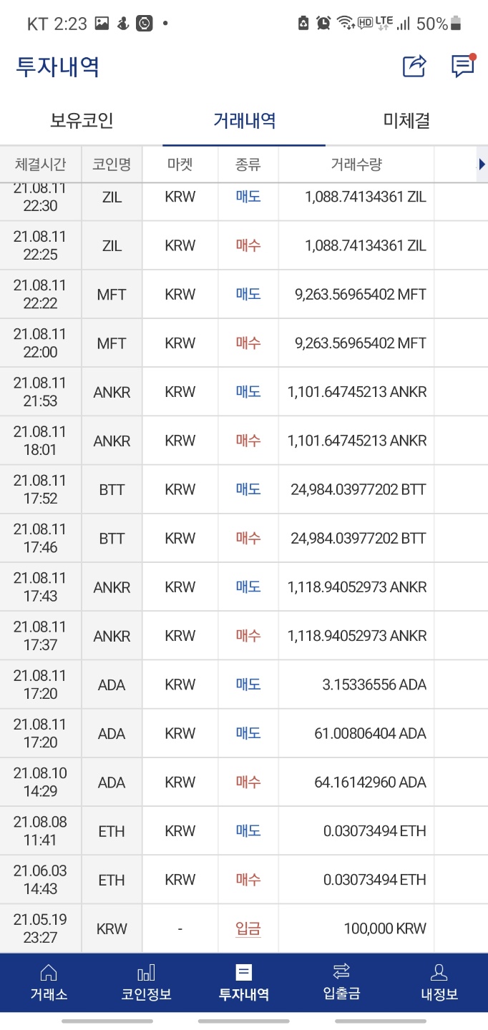Tap the 거래수량 column header
488x1030 pixels.
[x=356, y=165]
